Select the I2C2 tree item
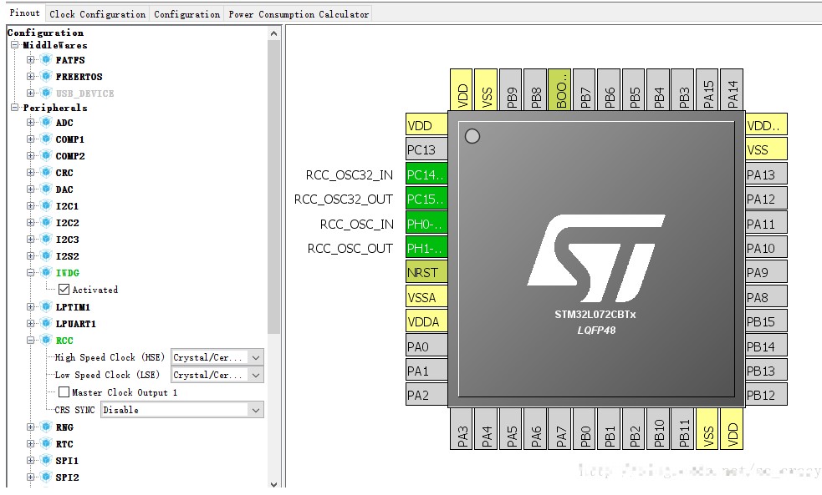Screen dimensions: 822x495 click(x=67, y=223)
